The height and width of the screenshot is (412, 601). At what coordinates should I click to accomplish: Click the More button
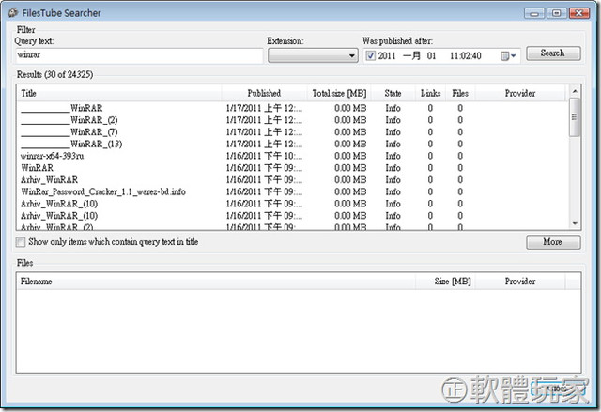coord(553,242)
